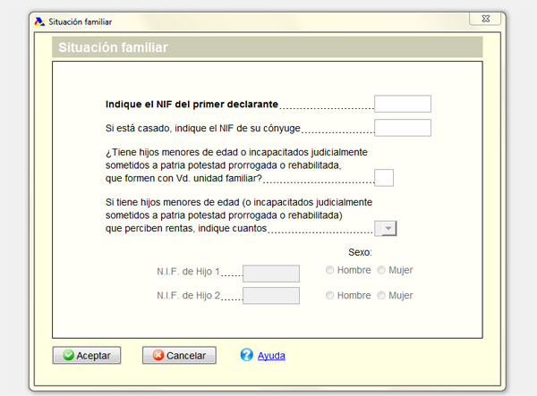Focus the NIF del primer declarante field
The image size is (537, 396).
(402, 104)
